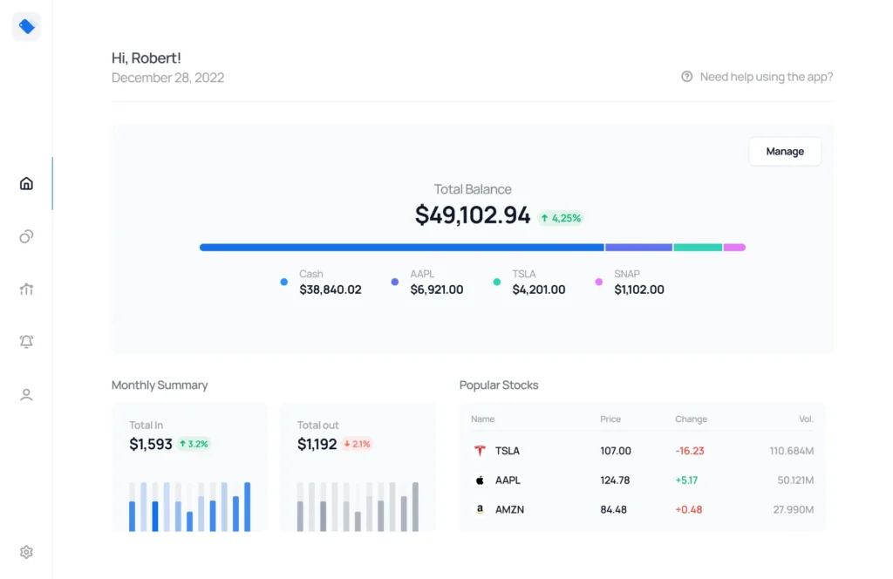Open the Home dashboard sidebar icon
Screen dimensions: 893x579
coord(26,183)
